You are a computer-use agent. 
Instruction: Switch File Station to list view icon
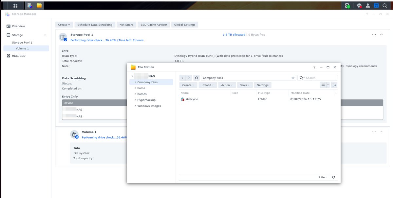(323, 85)
